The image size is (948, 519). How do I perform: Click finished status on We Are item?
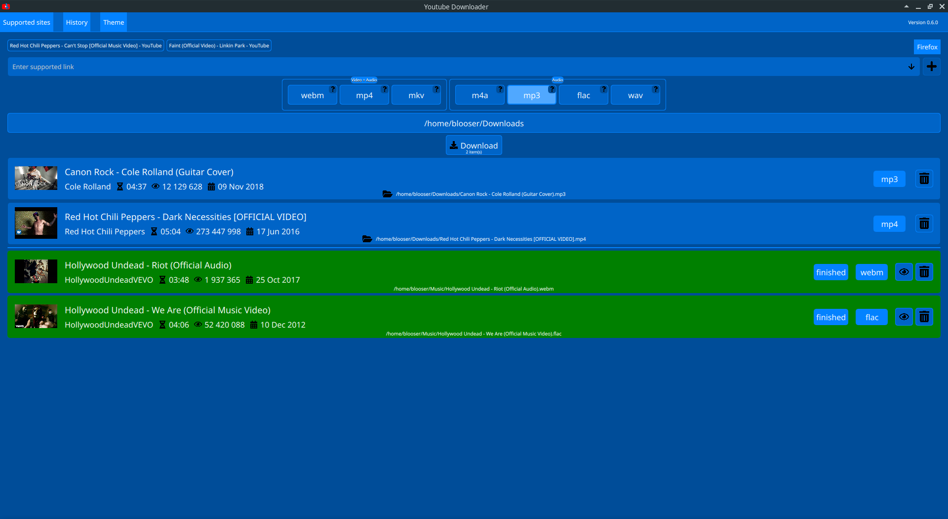(830, 317)
